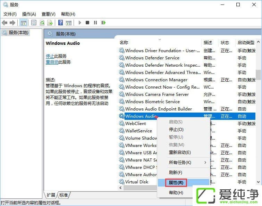Sort by the 名称 column header
Viewport: 262px width, 206px height.
coord(124,43)
